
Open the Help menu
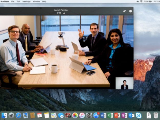point(44,2)
